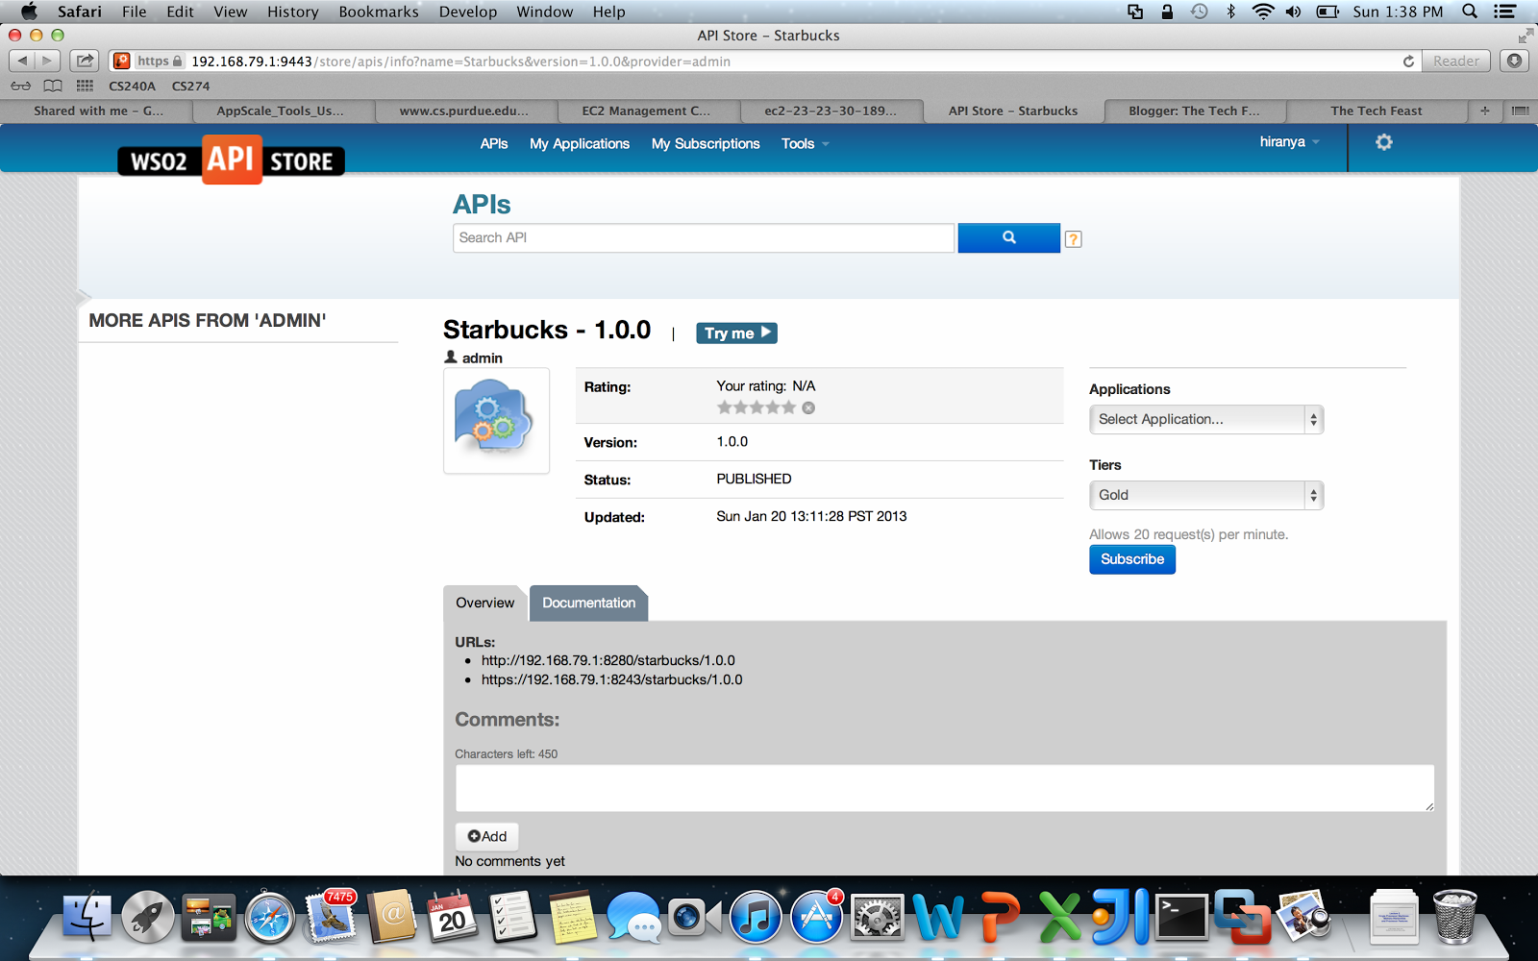Open the settings gear in the API Store header
1538x961 pixels.
[x=1383, y=142]
